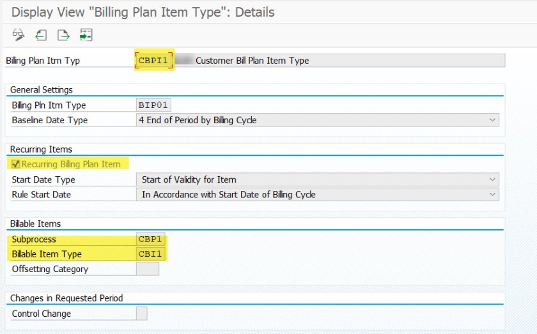537x334 pixels.
Task: Click the Display/Change toggle glasses icon
Action: [x=19, y=34]
